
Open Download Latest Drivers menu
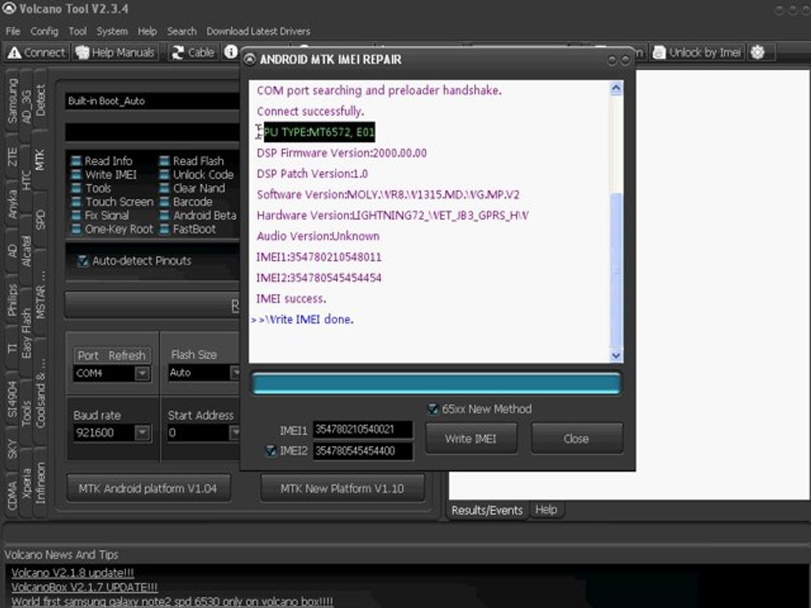259,31
